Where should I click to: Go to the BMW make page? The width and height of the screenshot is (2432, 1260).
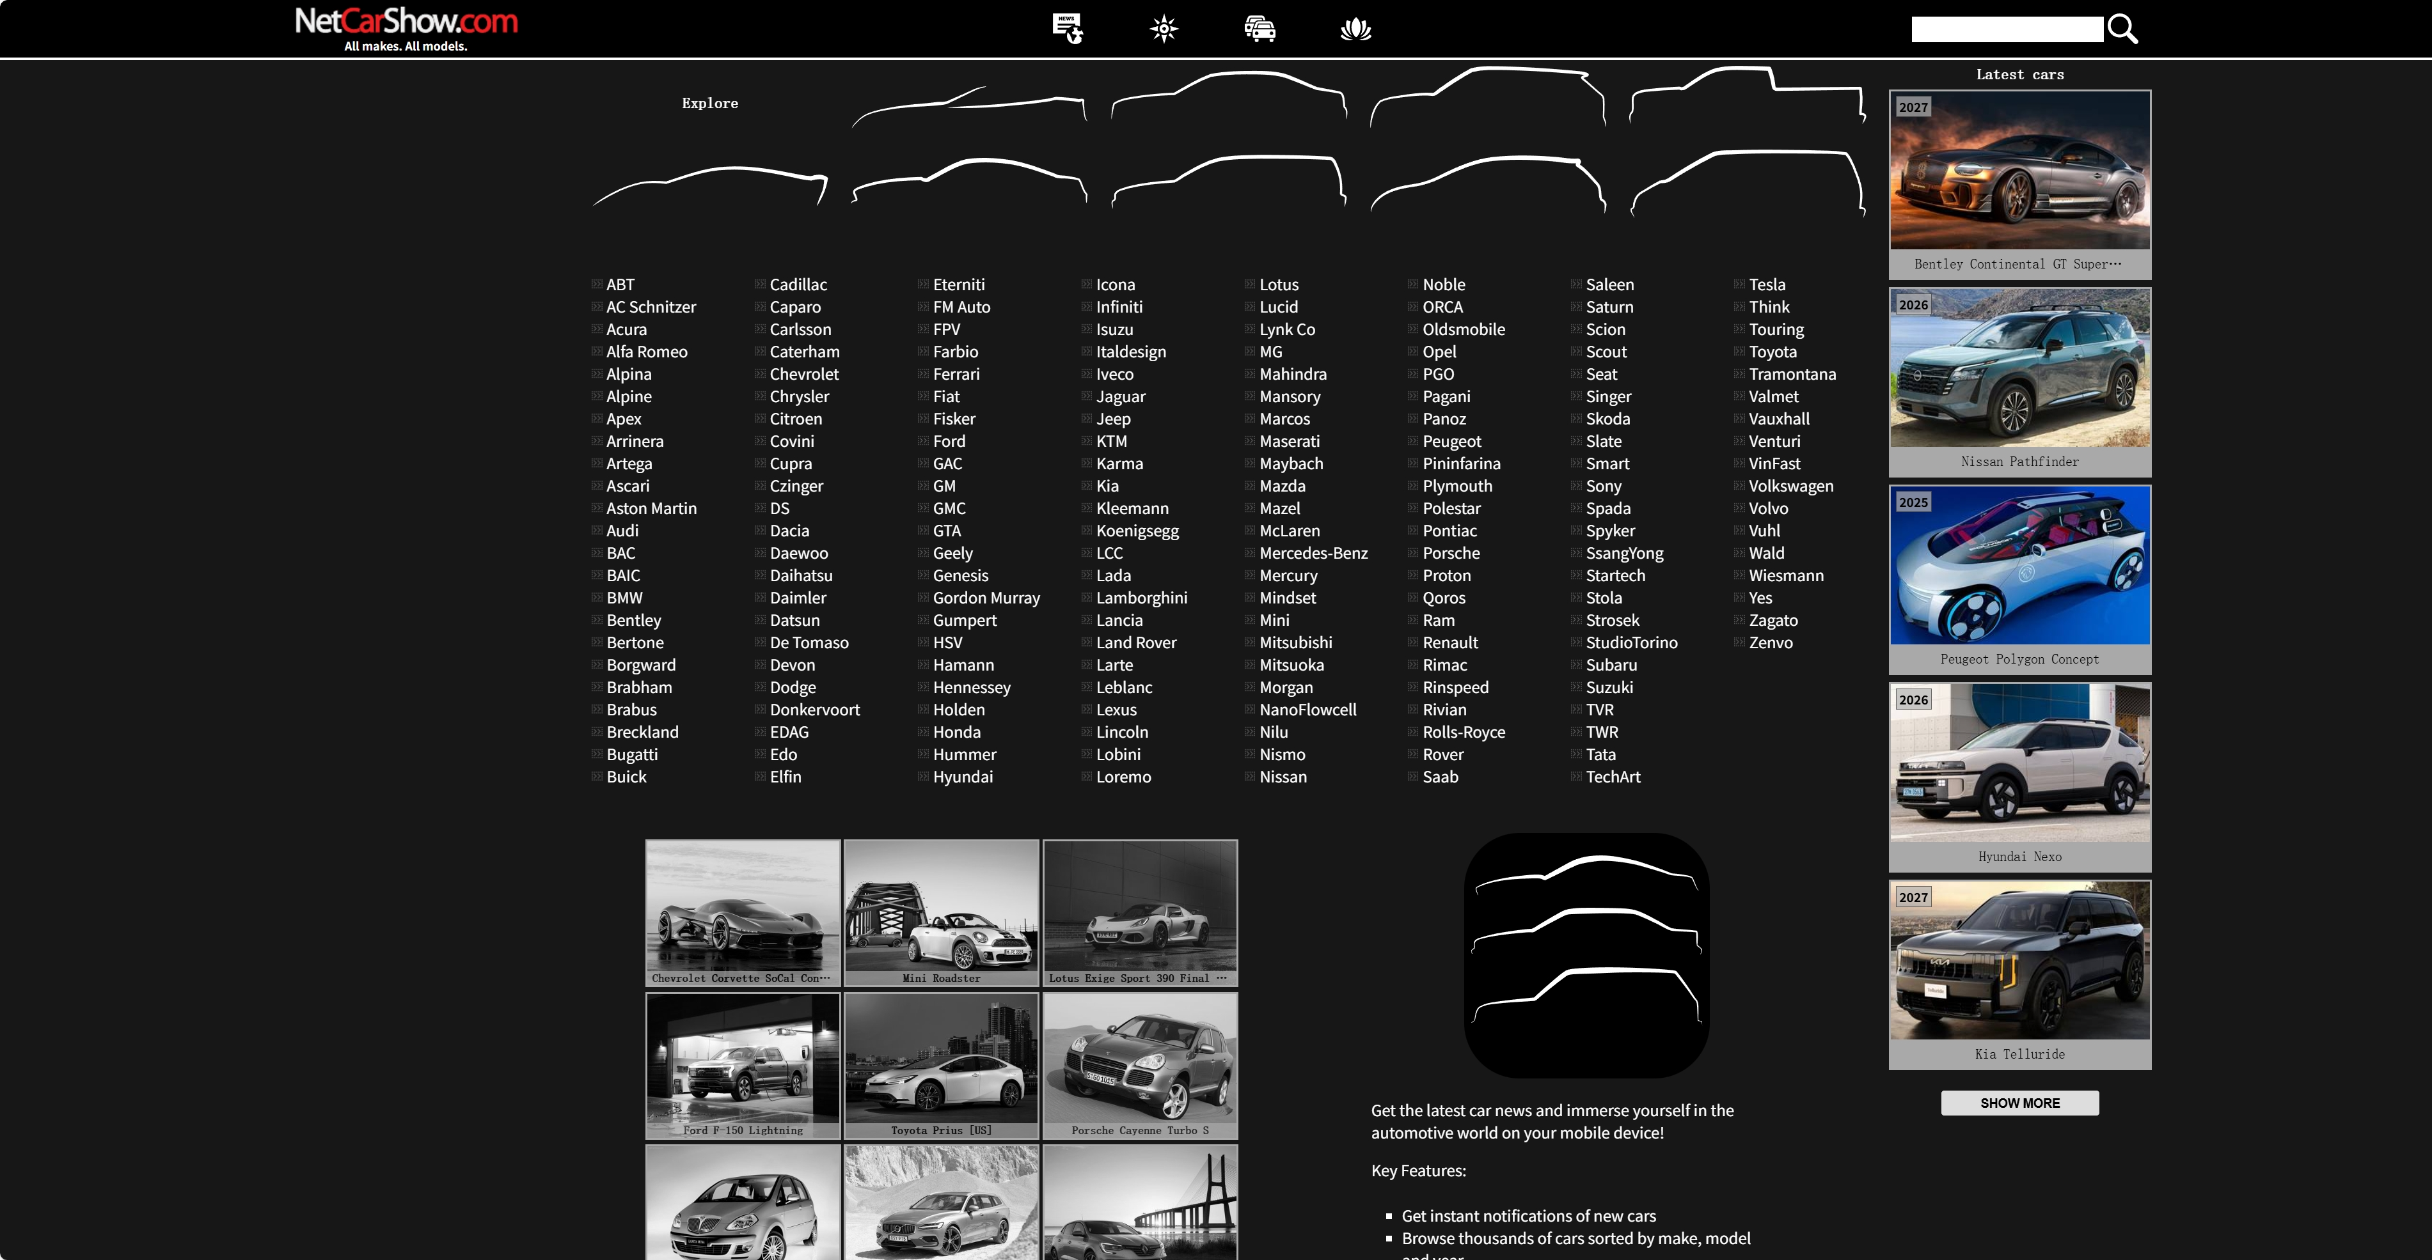coord(624,598)
